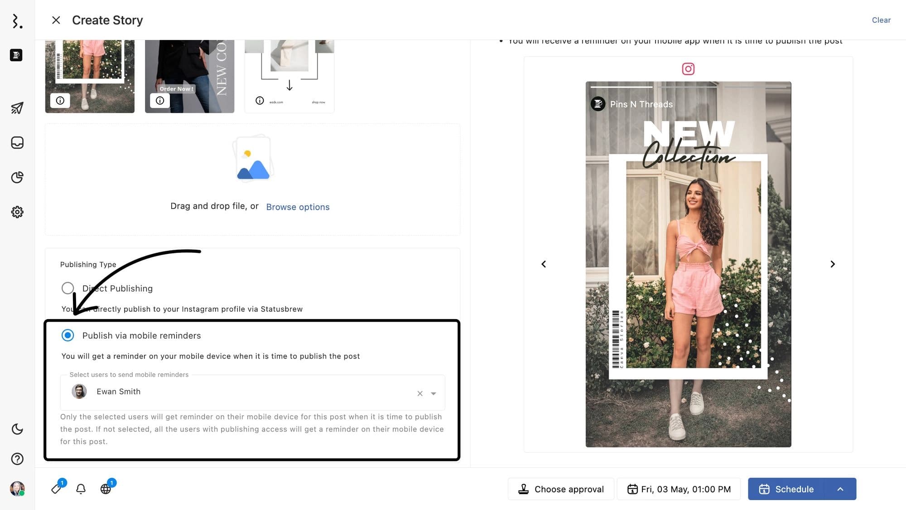Click the Fri 03 May date field
This screenshot has height=510, width=906.
(x=678, y=488)
